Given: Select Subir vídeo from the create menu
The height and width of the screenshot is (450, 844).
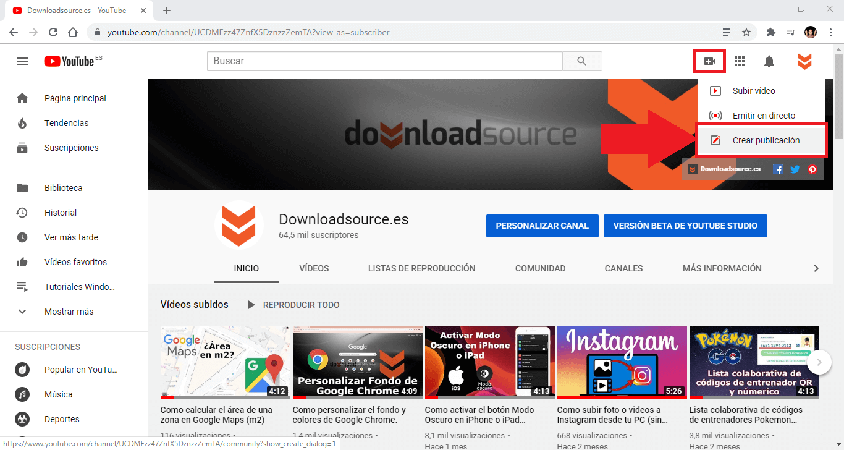Looking at the screenshot, I should click(x=761, y=91).
